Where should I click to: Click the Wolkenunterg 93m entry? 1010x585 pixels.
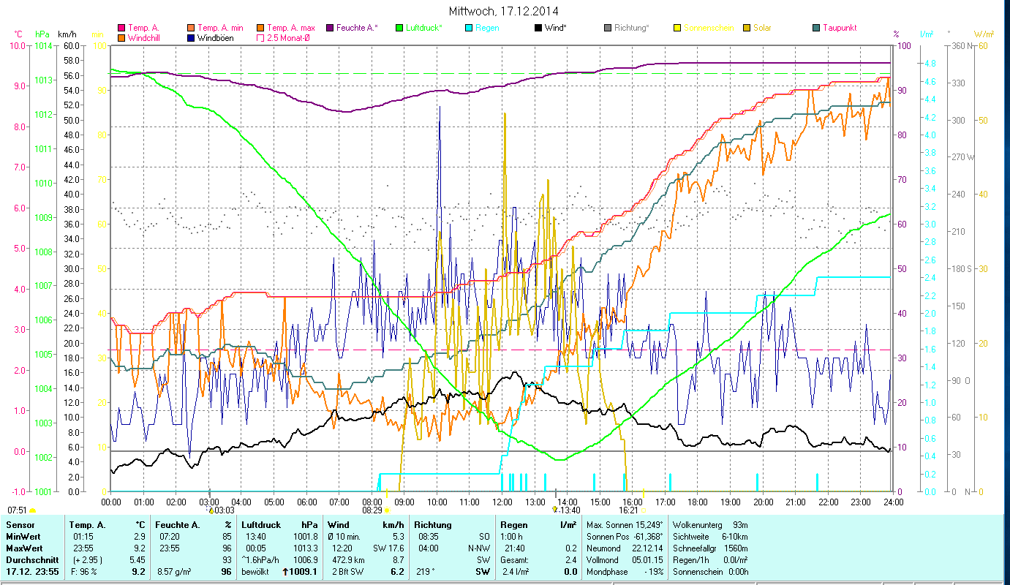709,525
